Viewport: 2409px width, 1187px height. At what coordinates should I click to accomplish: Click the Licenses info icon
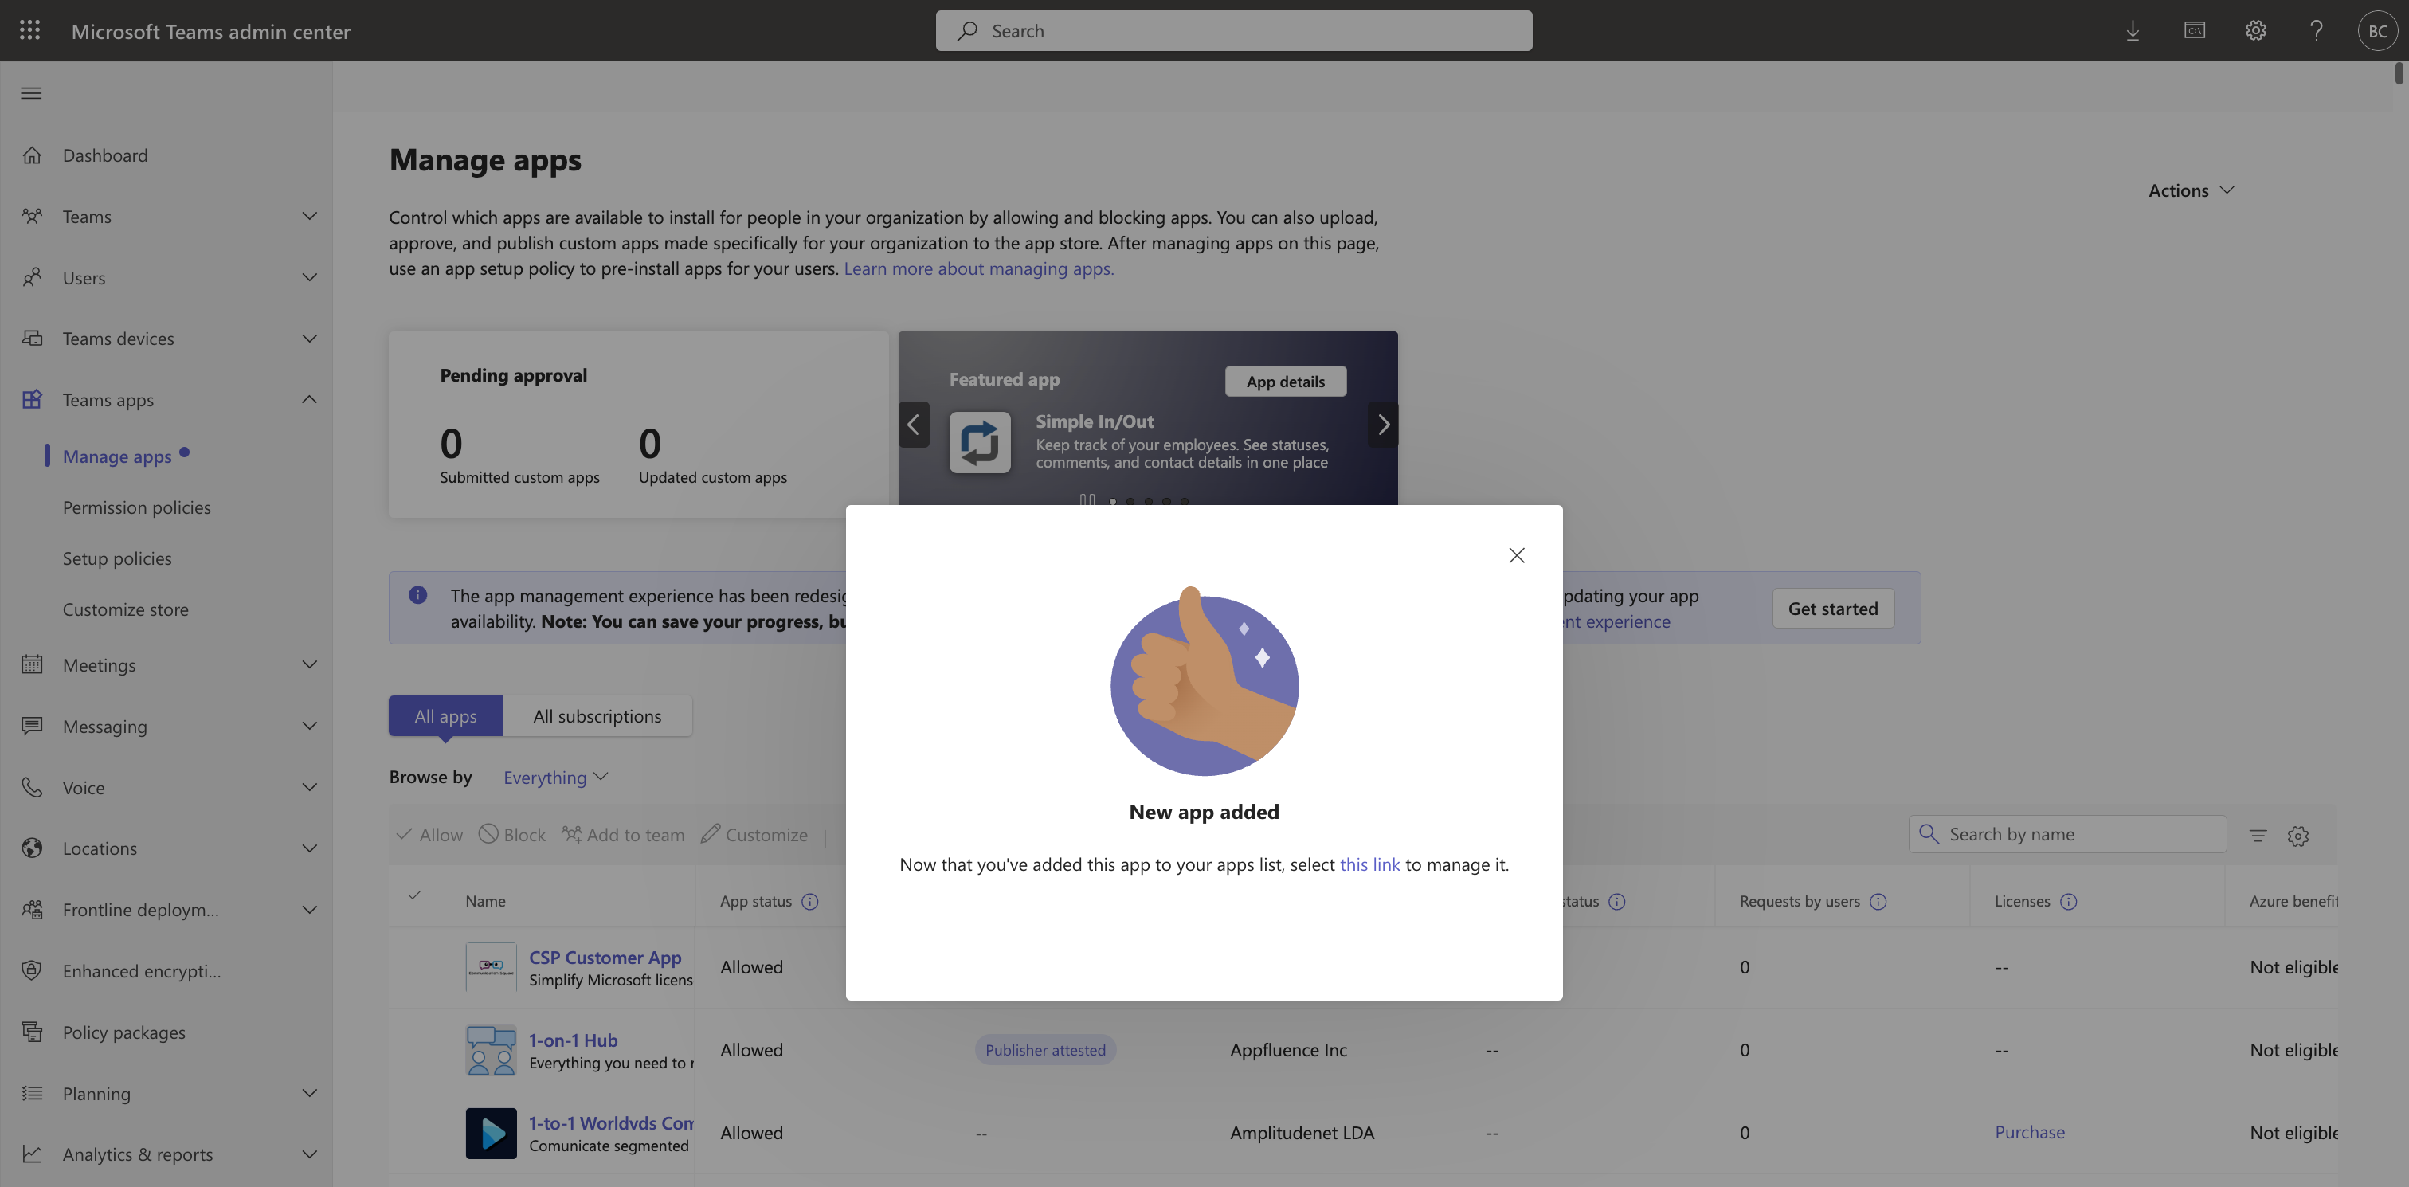(x=2069, y=902)
